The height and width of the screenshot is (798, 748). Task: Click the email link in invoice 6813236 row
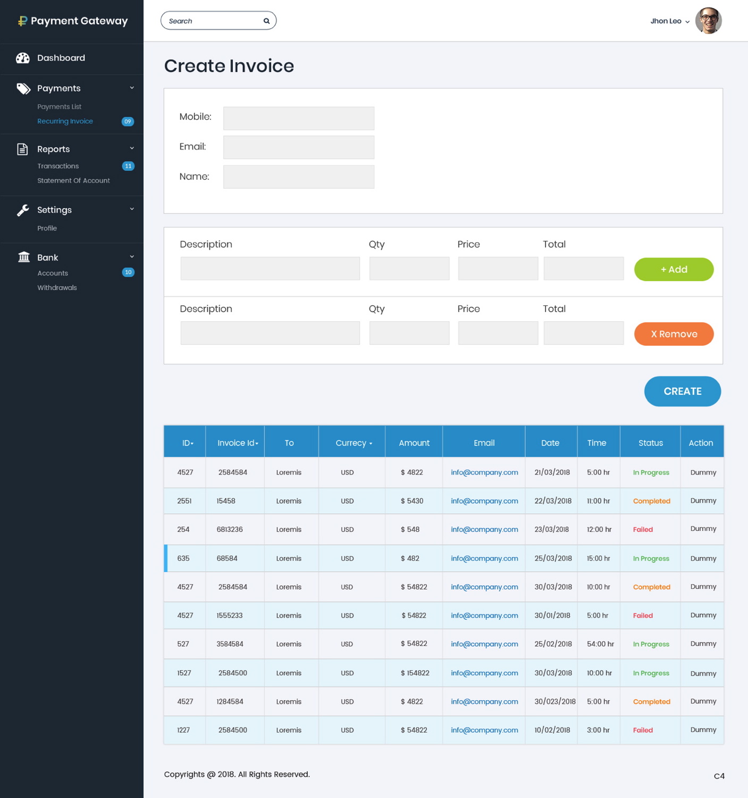click(x=484, y=529)
